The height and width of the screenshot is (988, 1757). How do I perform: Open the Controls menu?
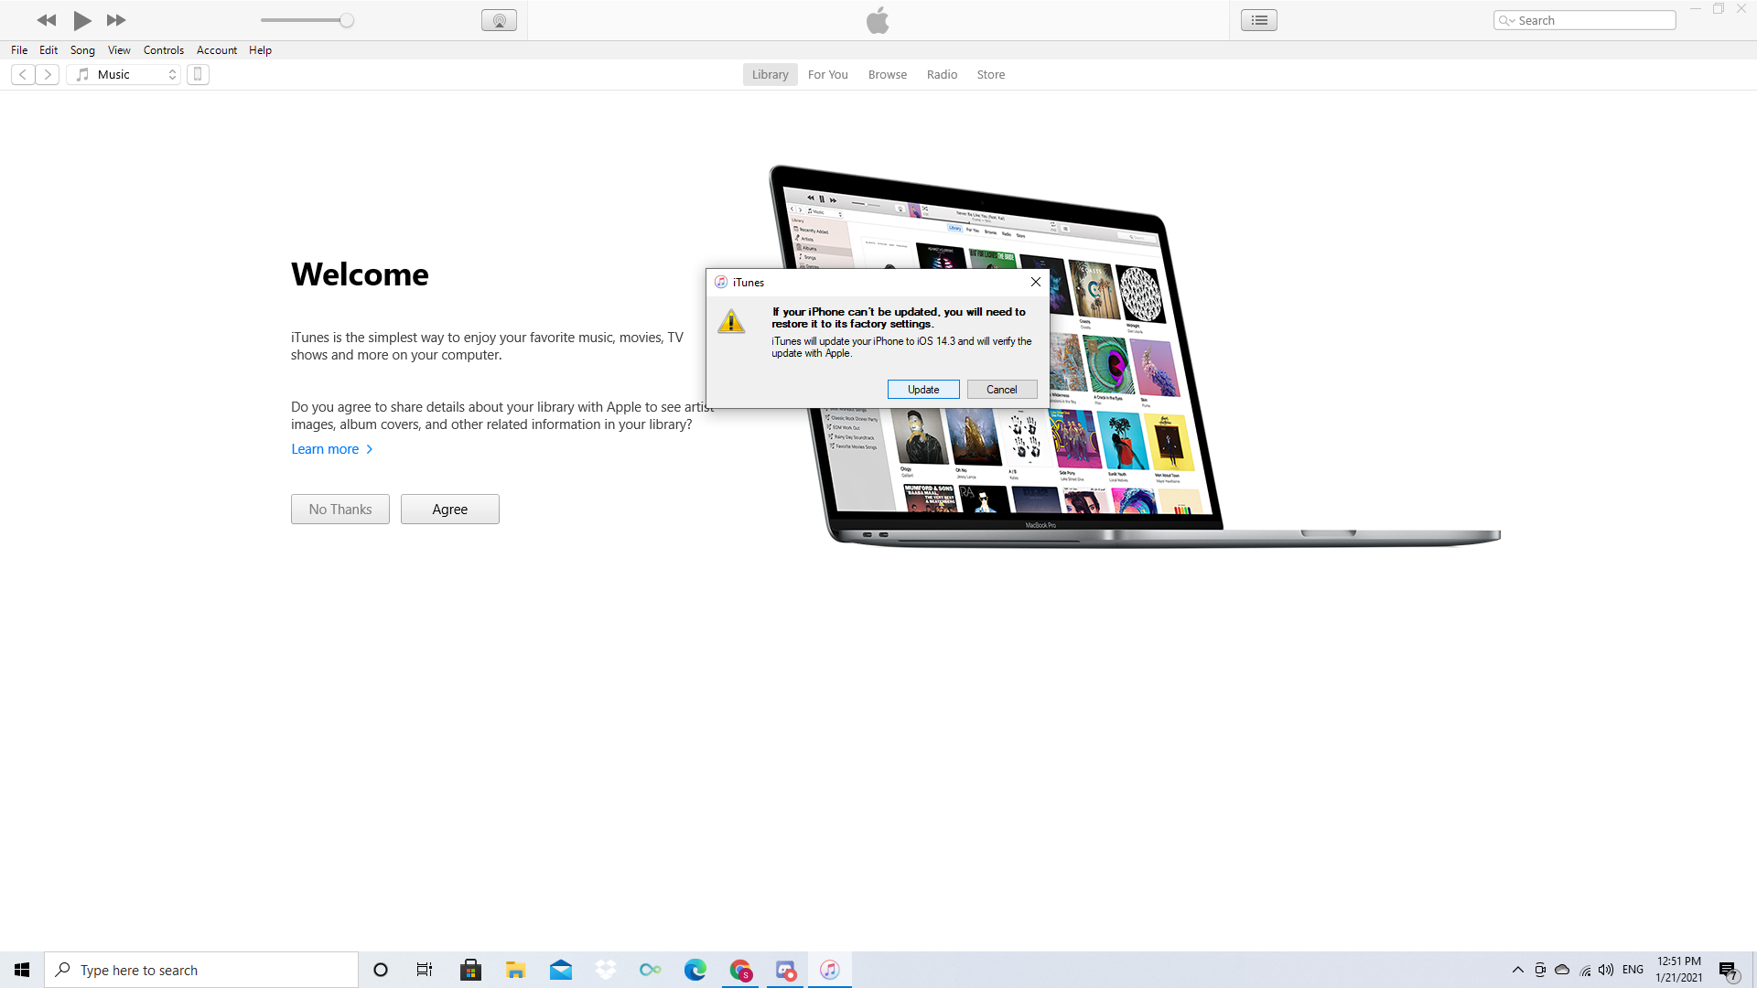point(163,50)
